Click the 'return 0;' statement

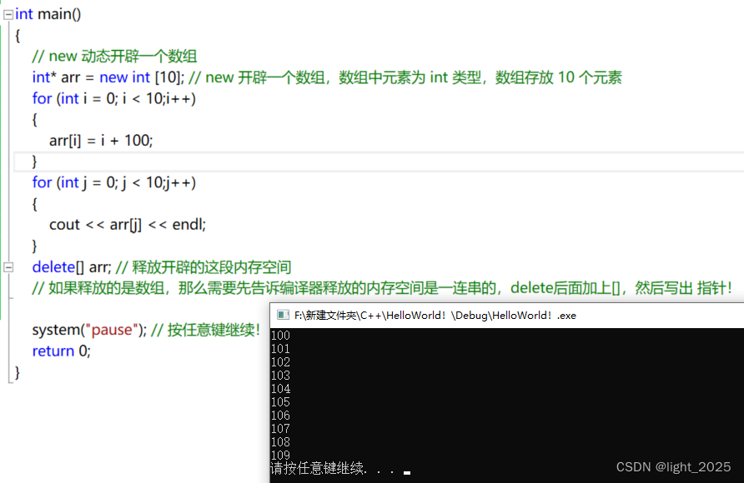[61, 351]
